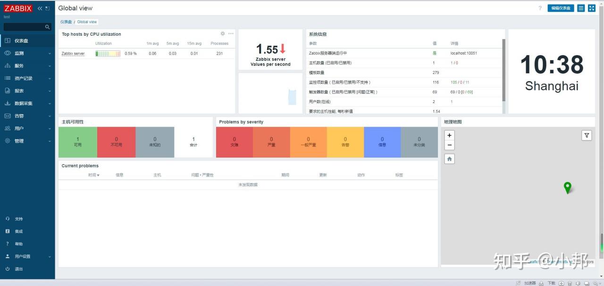The width and height of the screenshot is (604, 286).
Task: Click the envelope icon next to 告警
Action: (8, 116)
